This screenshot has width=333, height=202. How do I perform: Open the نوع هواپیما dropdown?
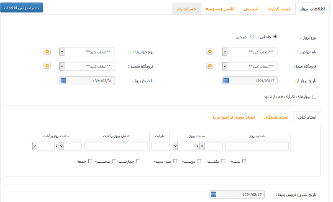(x=87, y=52)
